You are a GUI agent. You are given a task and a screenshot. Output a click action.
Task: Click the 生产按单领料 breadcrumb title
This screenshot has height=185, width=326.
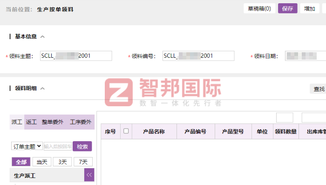point(55,10)
